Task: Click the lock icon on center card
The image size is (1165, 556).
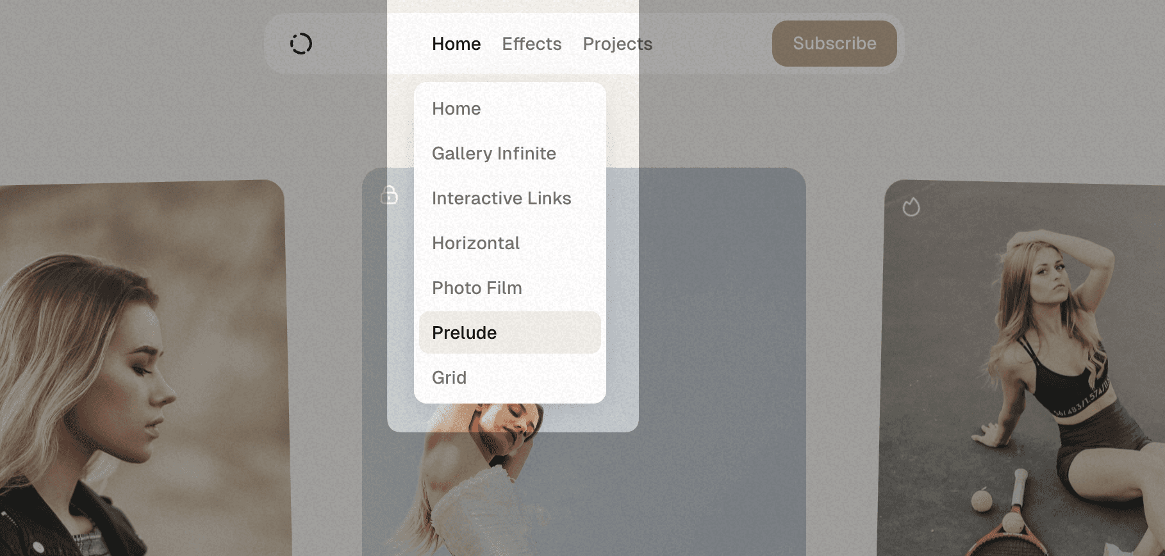Action: click(x=389, y=195)
